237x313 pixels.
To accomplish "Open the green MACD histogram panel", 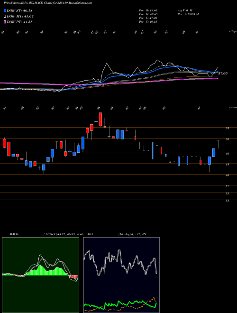I will pyautogui.click(x=40, y=275).
